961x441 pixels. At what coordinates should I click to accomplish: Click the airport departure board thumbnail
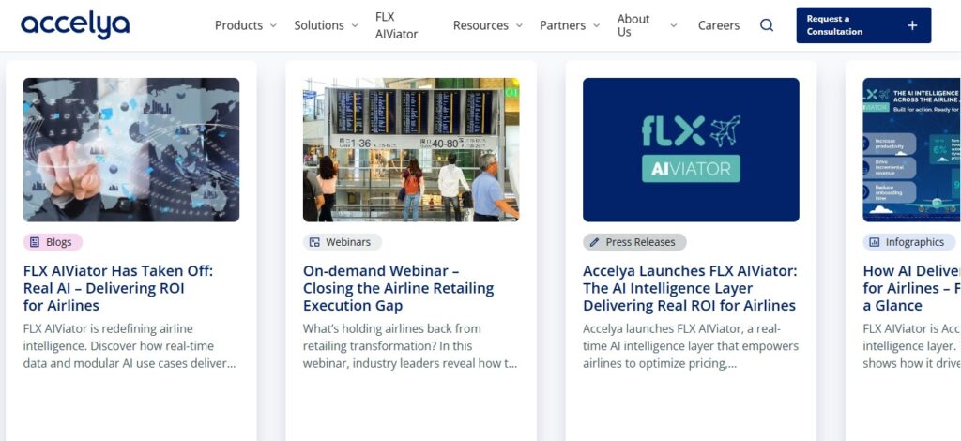pyautogui.click(x=411, y=149)
